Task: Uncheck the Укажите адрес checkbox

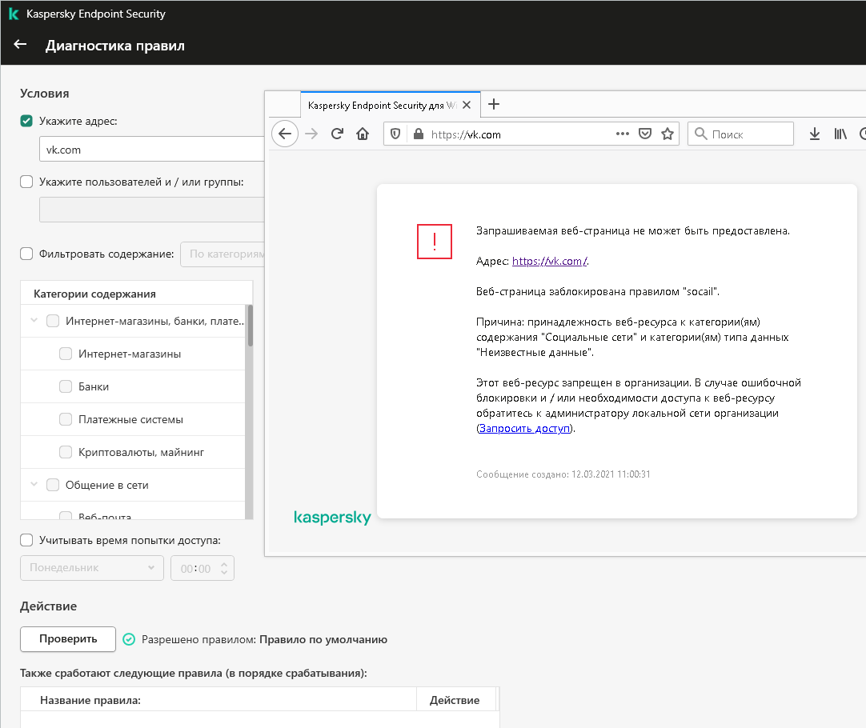Action: point(26,122)
